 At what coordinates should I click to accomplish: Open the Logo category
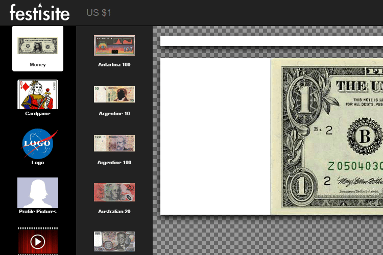[38, 143]
